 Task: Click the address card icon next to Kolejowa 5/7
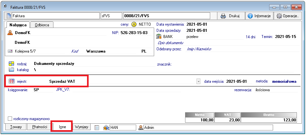point(10,51)
